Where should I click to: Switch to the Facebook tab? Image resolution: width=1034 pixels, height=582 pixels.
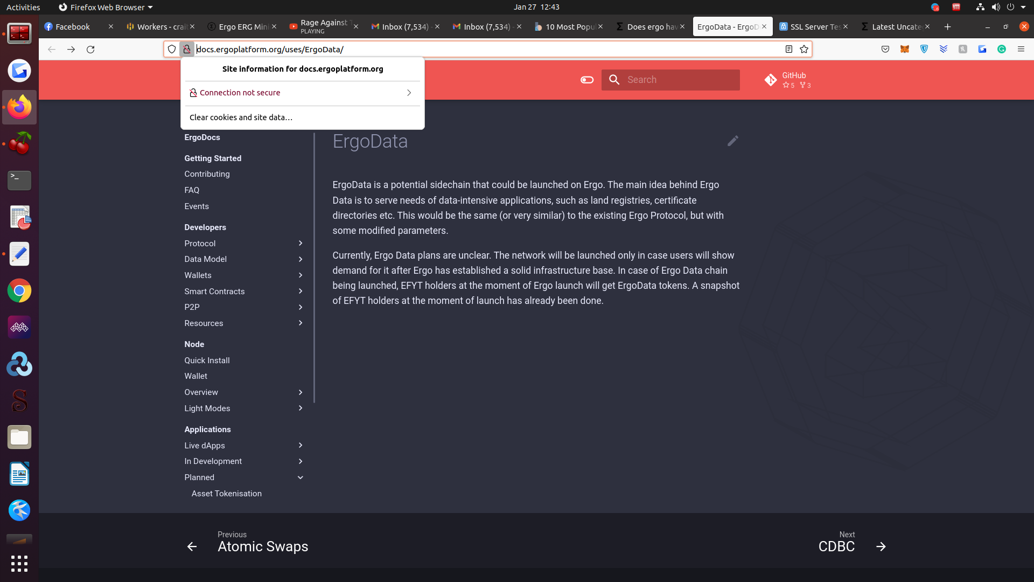coord(73,26)
